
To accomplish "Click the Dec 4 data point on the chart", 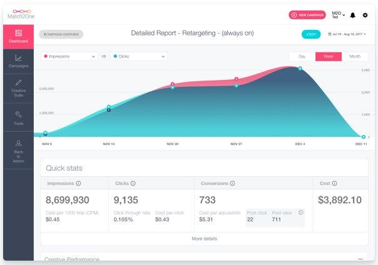I will (300, 68).
